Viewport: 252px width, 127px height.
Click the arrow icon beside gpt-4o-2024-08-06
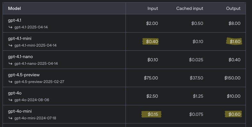click(x=11, y=100)
